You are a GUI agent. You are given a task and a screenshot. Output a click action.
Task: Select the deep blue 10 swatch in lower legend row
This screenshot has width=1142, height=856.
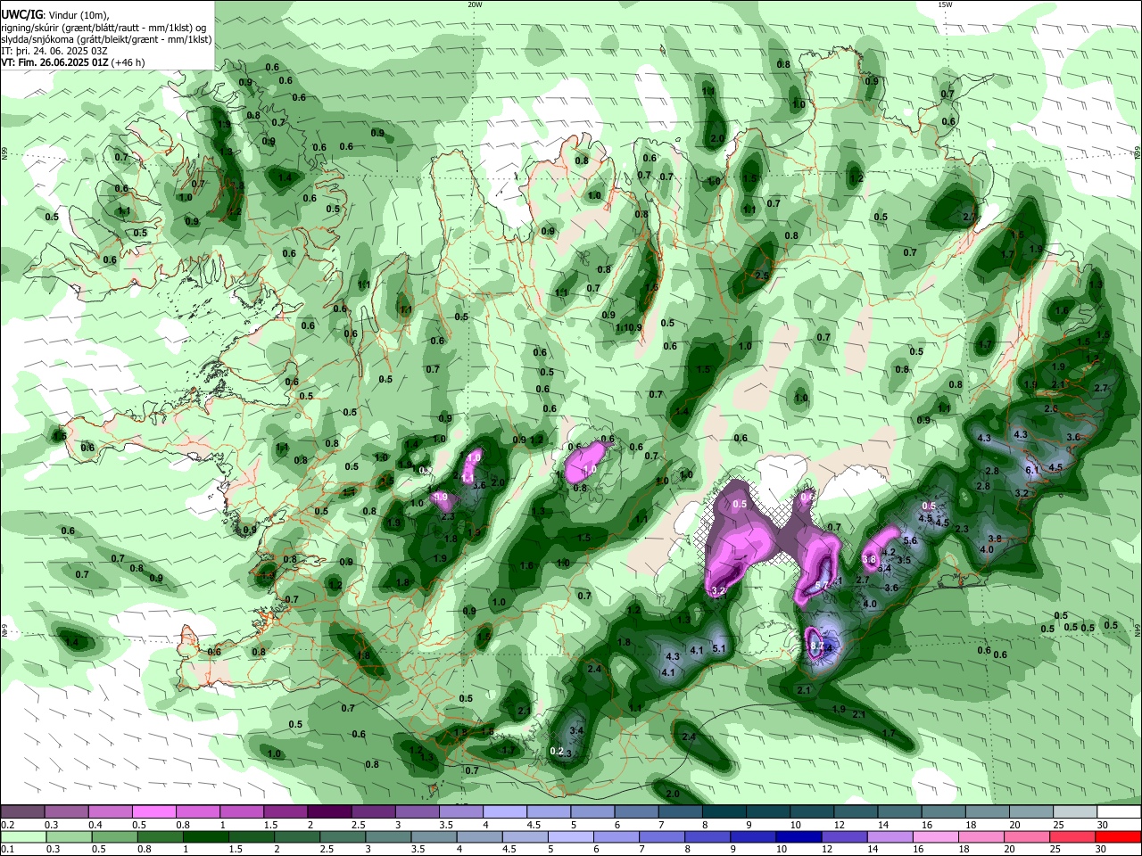[799, 837]
